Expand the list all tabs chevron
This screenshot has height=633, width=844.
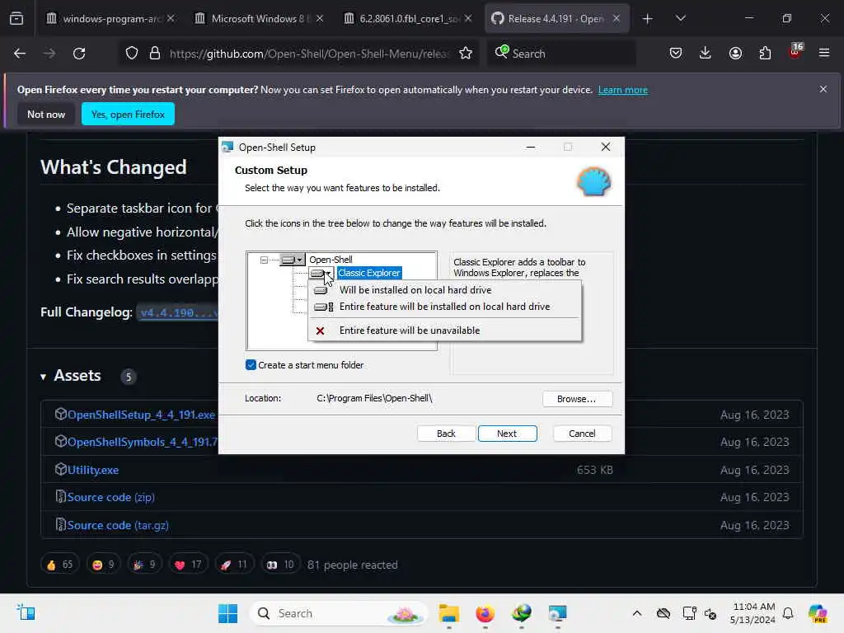(680, 19)
